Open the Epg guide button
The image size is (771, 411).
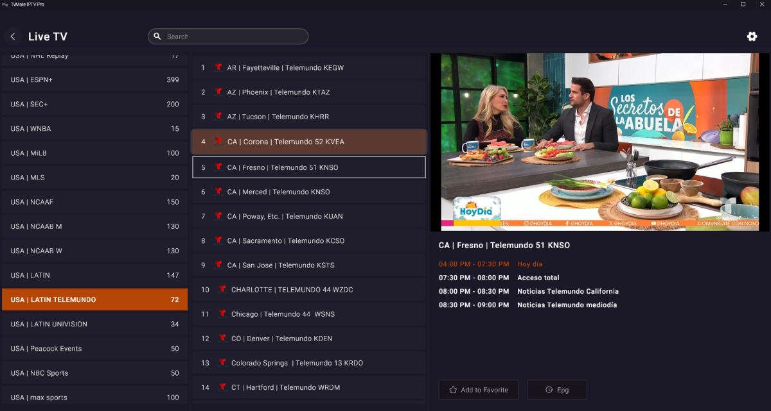click(556, 390)
